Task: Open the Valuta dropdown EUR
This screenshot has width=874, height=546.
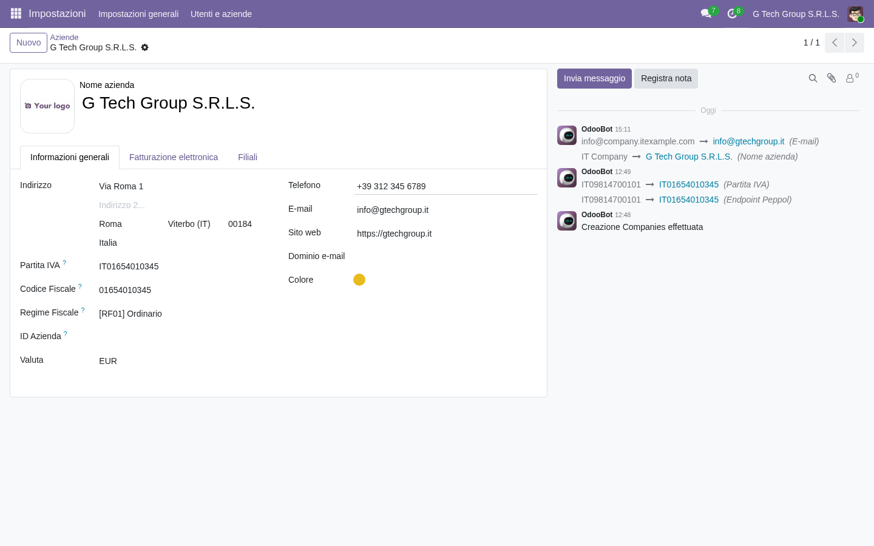Action: (183, 361)
